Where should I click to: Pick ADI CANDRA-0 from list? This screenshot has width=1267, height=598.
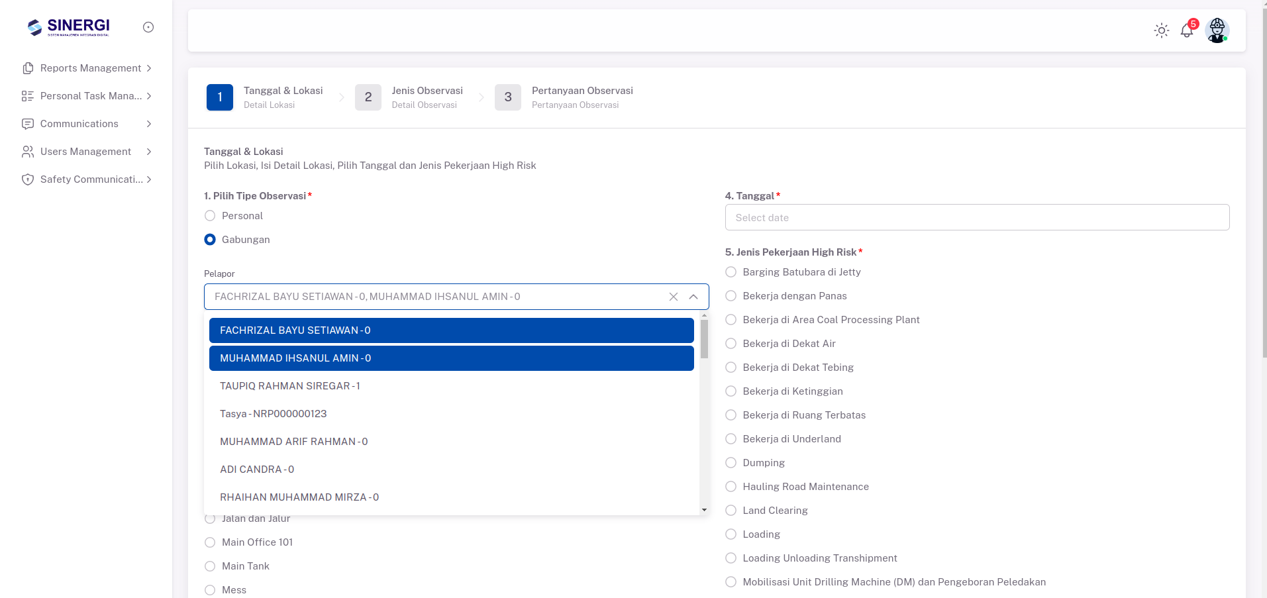pos(452,470)
